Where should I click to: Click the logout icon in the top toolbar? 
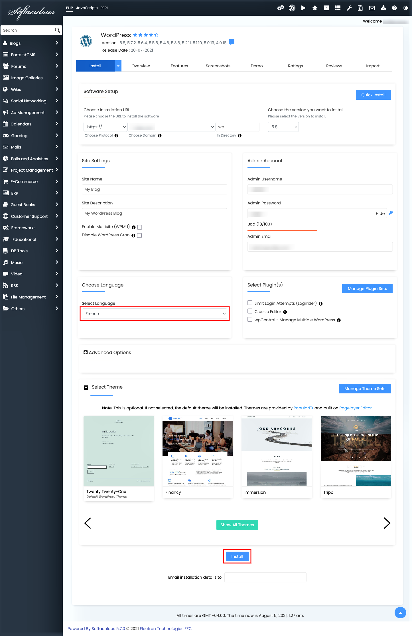pos(406,8)
